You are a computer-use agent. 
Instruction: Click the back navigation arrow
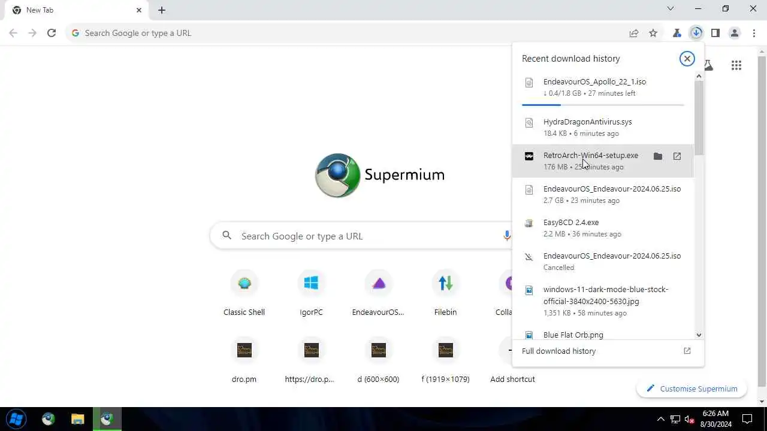[13, 33]
